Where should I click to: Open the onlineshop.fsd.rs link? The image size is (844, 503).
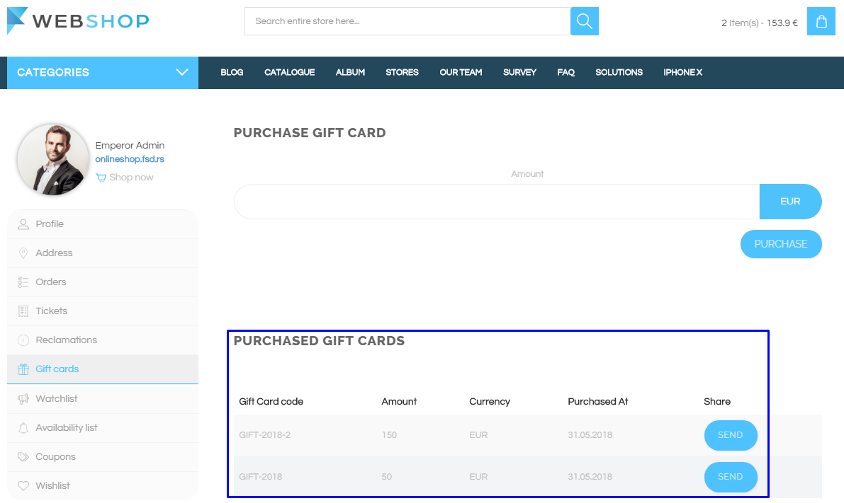[130, 159]
